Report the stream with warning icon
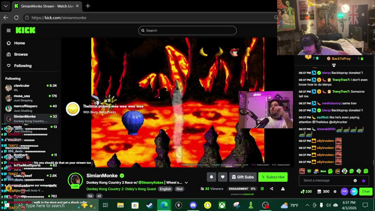Screen dimensions: 375x211 [x=283, y=189]
